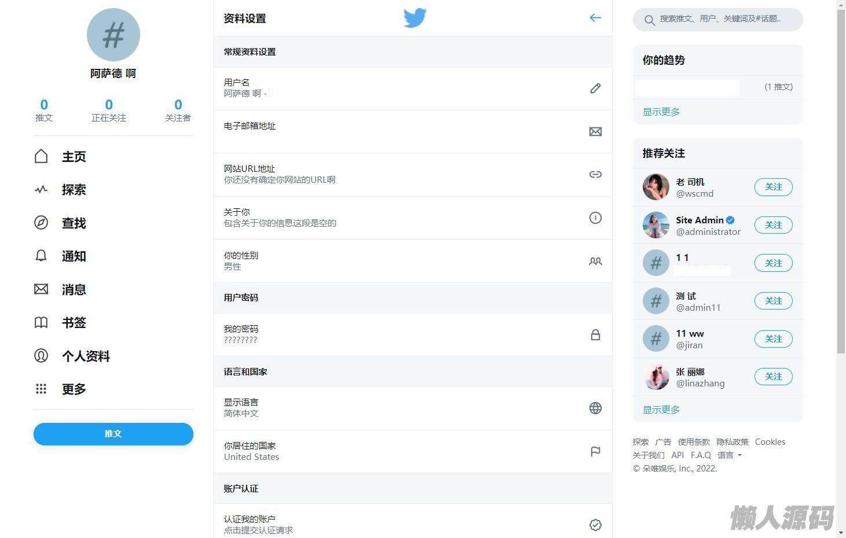Follow 11 ww with 关注 button
This screenshot has height=538, width=846.
[773, 339]
